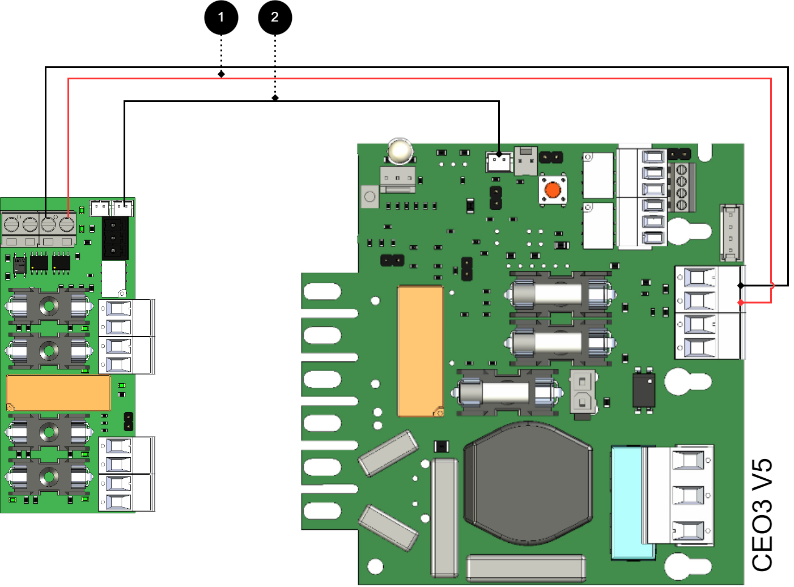
Task: Select the red wire's top horizontal segment
Action: click(419, 79)
